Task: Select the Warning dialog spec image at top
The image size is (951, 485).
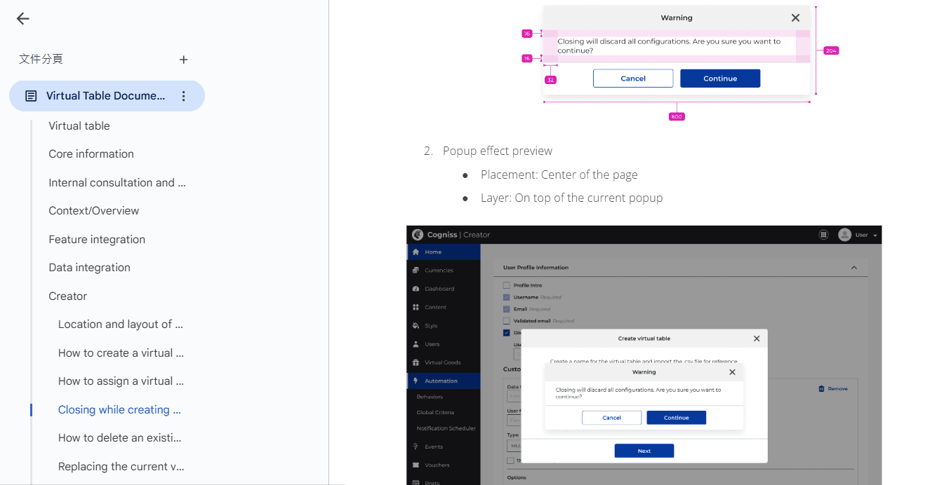Action: coord(679,62)
